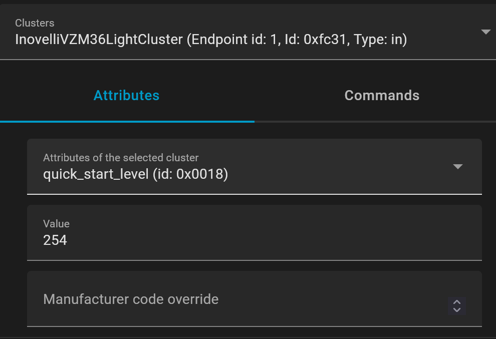The image size is (496, 339).
Task: Open the Commands tab
Action: pos(382,95)
